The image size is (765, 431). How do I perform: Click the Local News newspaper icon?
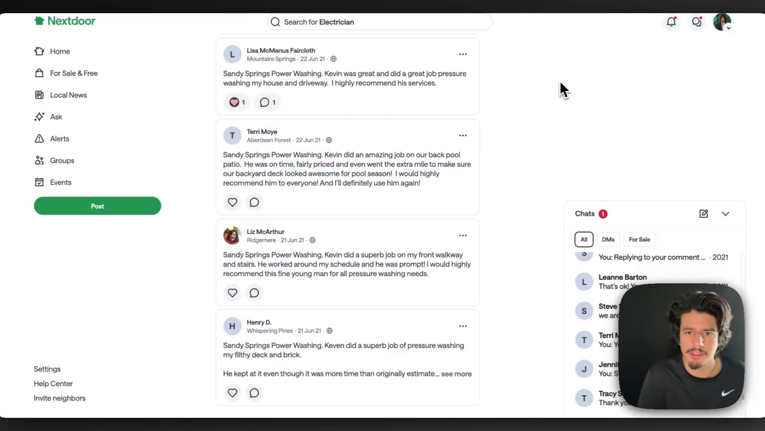39,95
